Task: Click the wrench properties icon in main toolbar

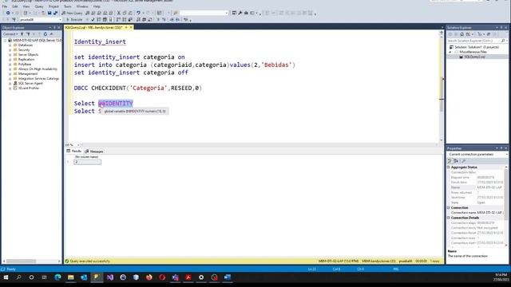Action: tap(240, 13)
